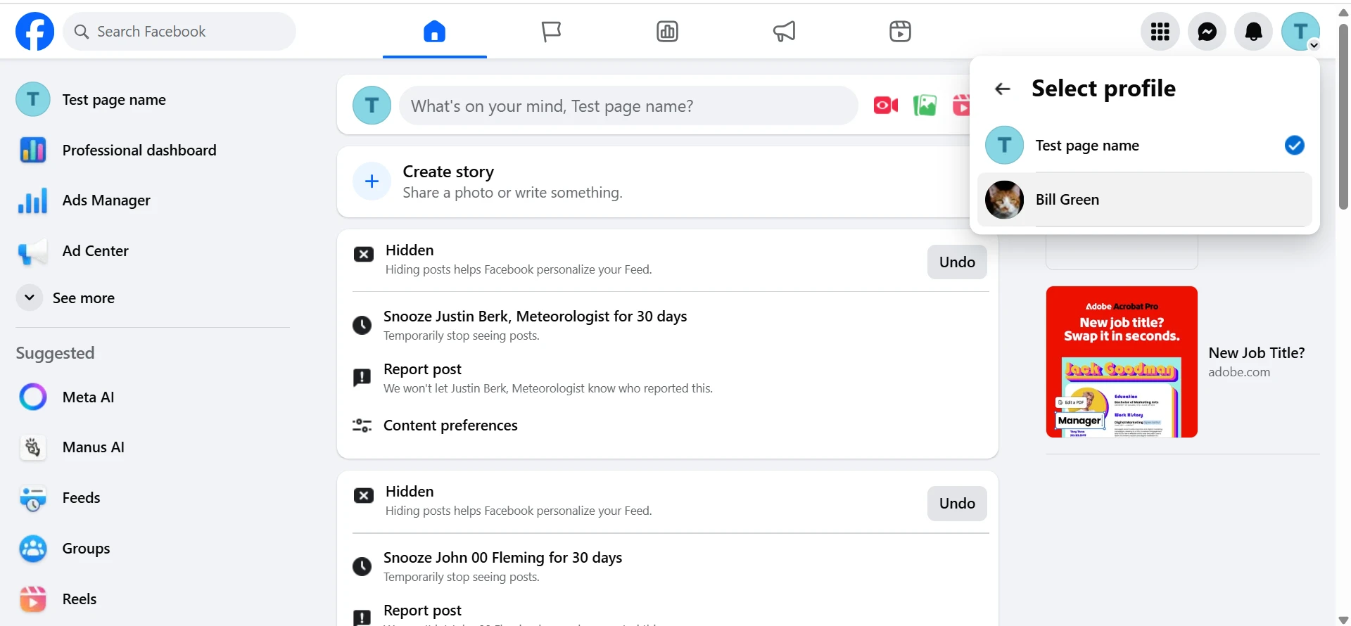Click the Ads Manager bar chart icon
Image resolution: width=1351 pixels, height=626 pixels.
pos(33,200)
